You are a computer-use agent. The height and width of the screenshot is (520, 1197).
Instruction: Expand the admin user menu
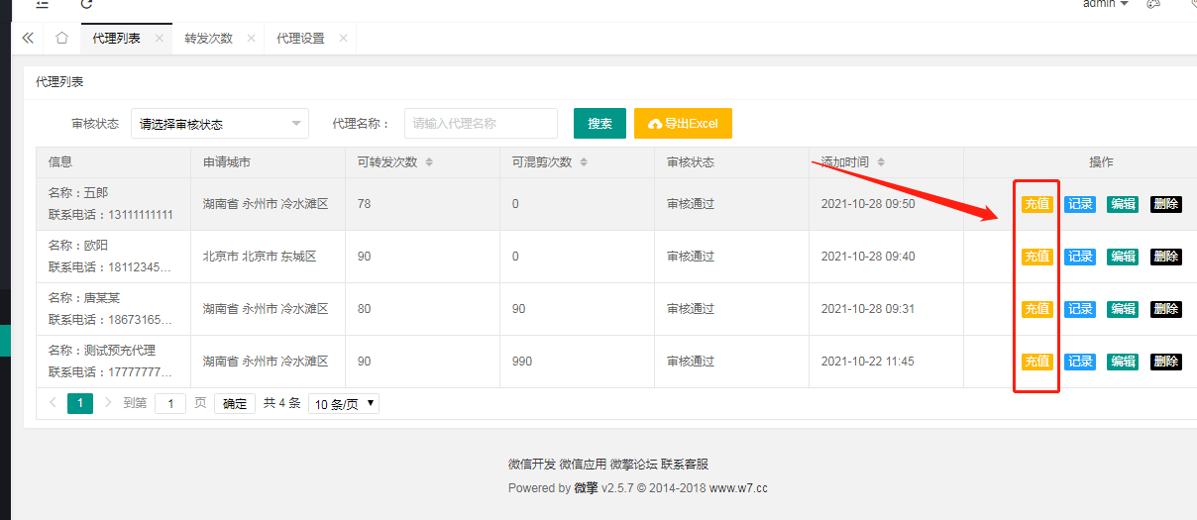1105,4
